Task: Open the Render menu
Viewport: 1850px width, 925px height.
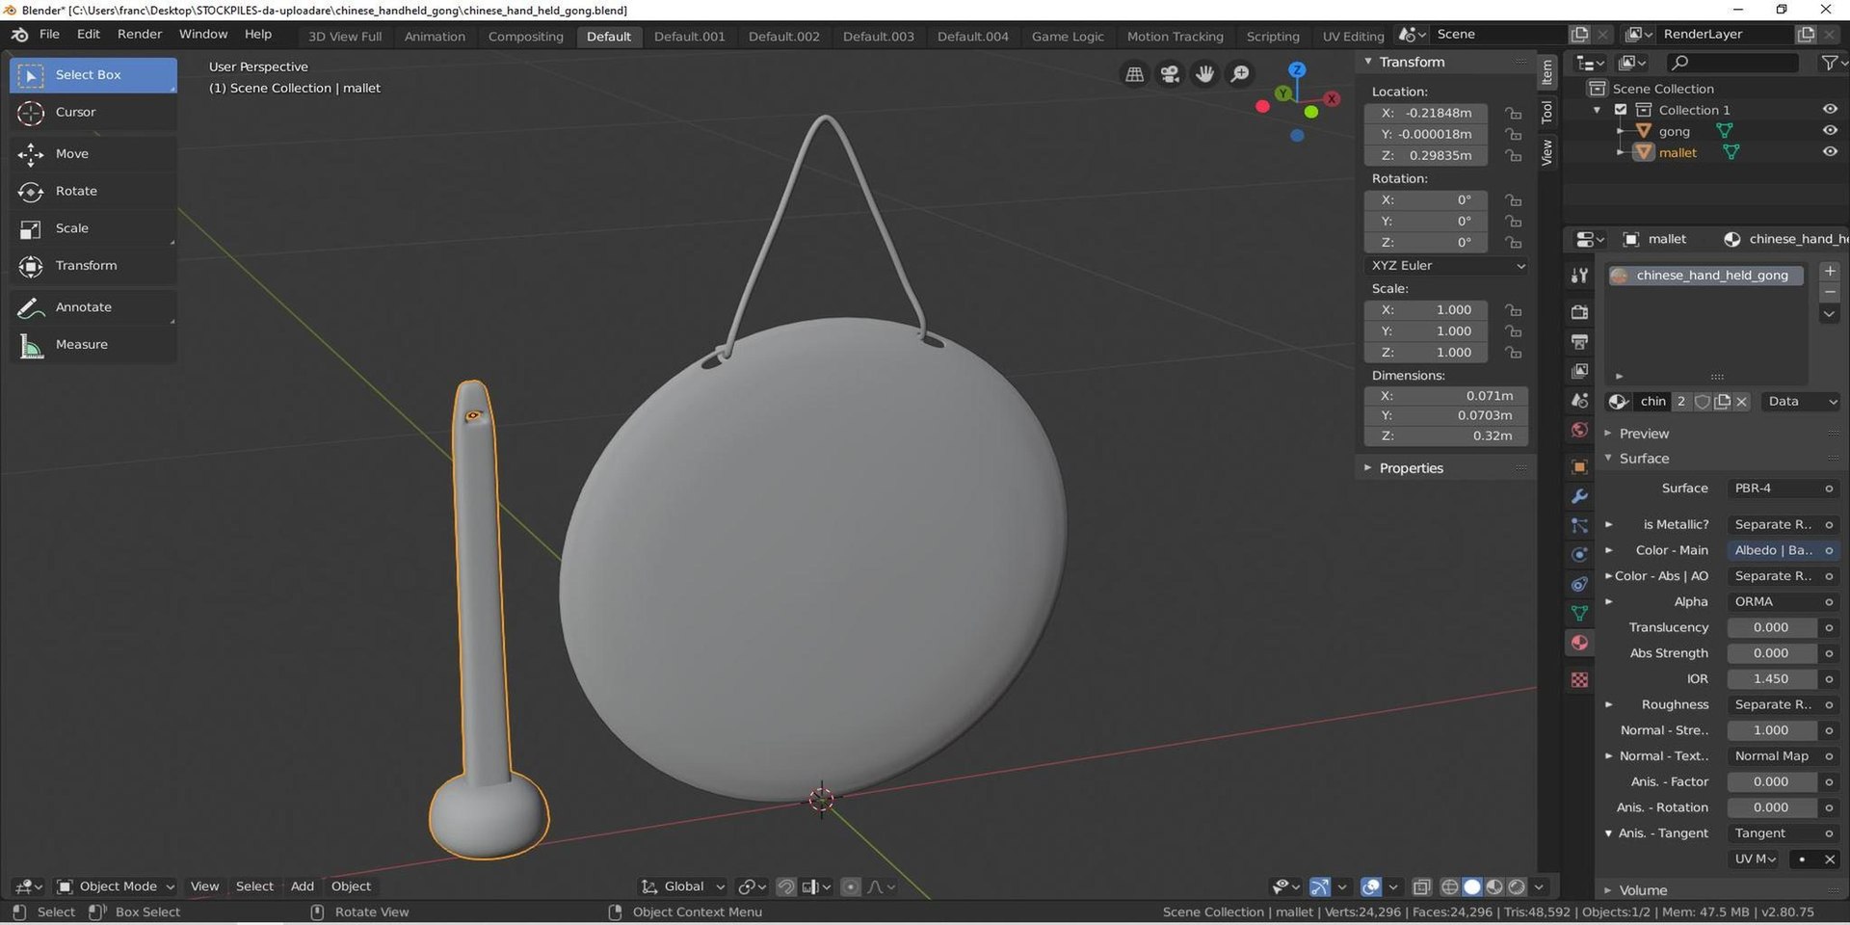Action: [x=140, y=34]
